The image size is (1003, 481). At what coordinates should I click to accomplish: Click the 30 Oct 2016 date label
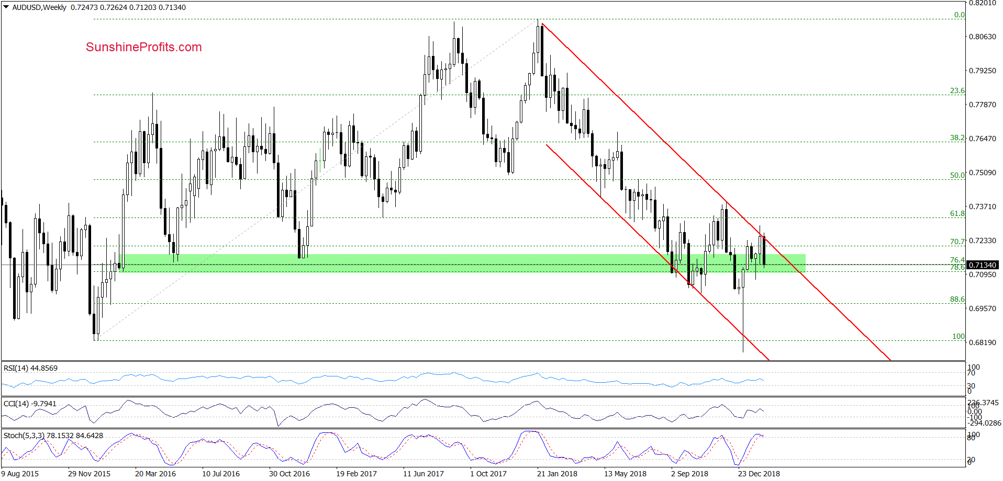[289, 474]
